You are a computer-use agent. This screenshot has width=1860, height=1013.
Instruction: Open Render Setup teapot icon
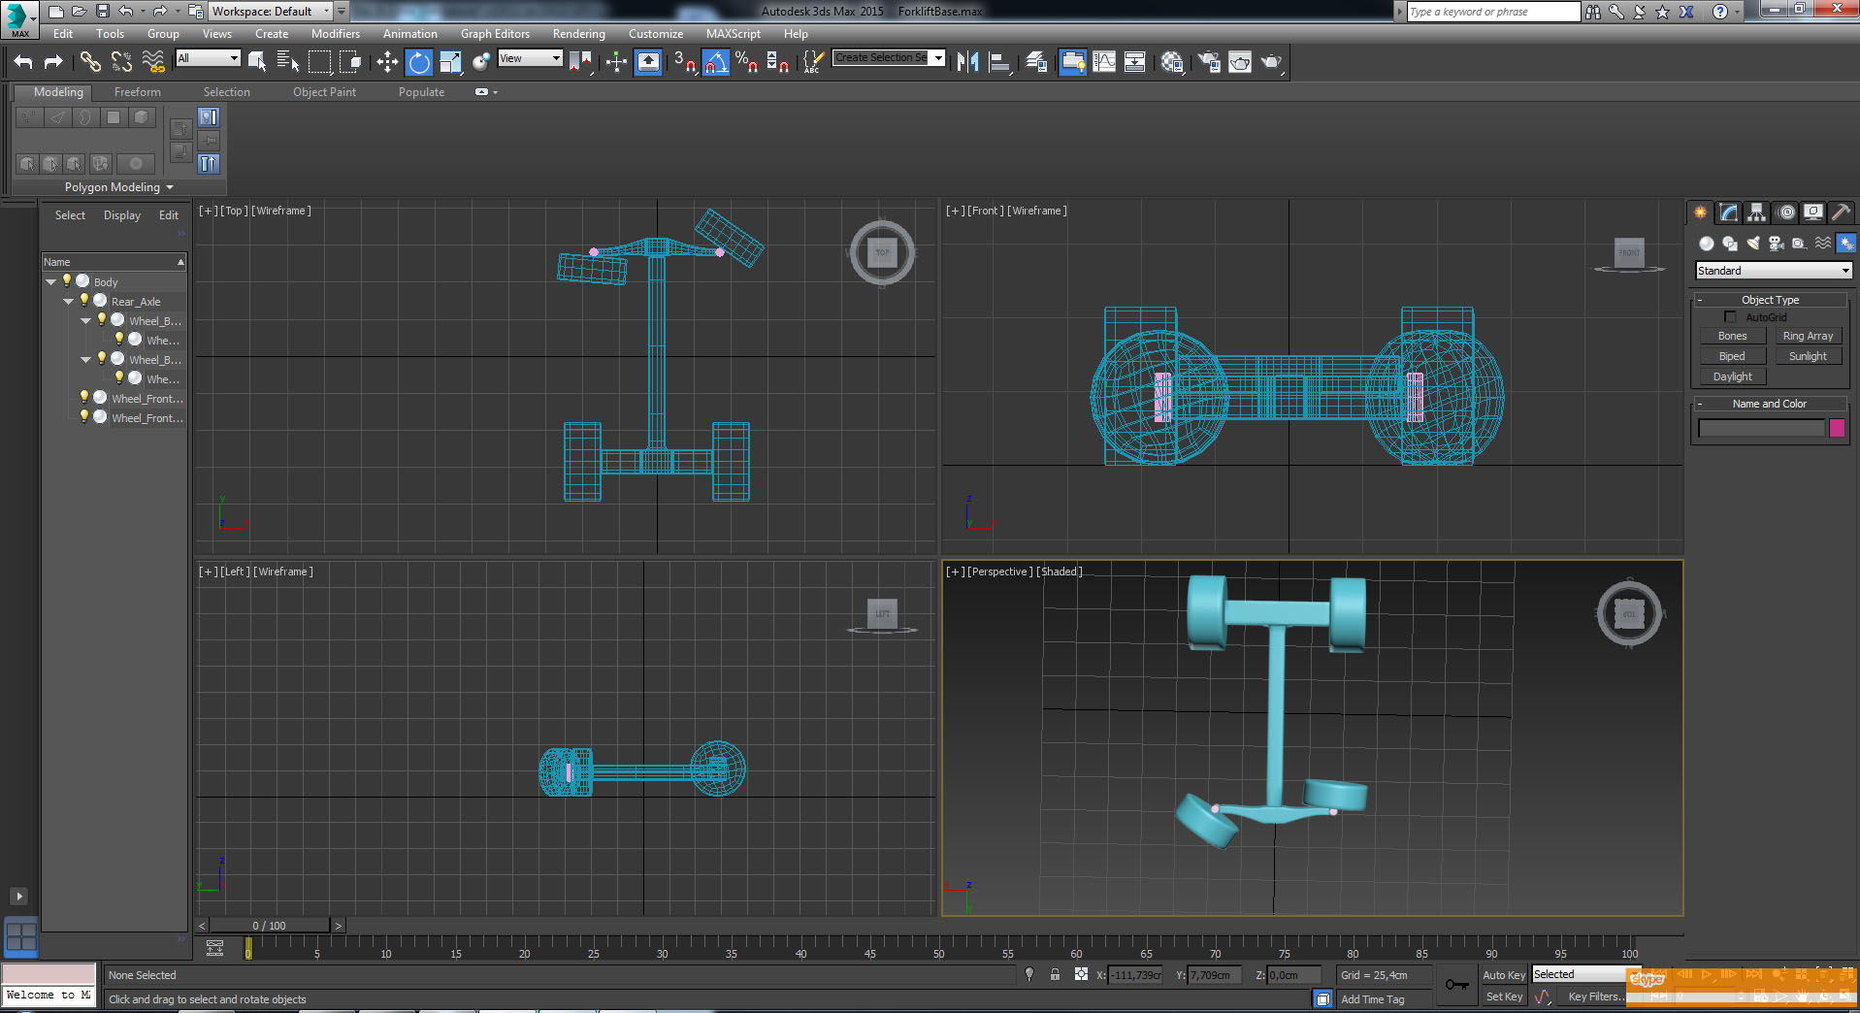(x=1209, y=62)
